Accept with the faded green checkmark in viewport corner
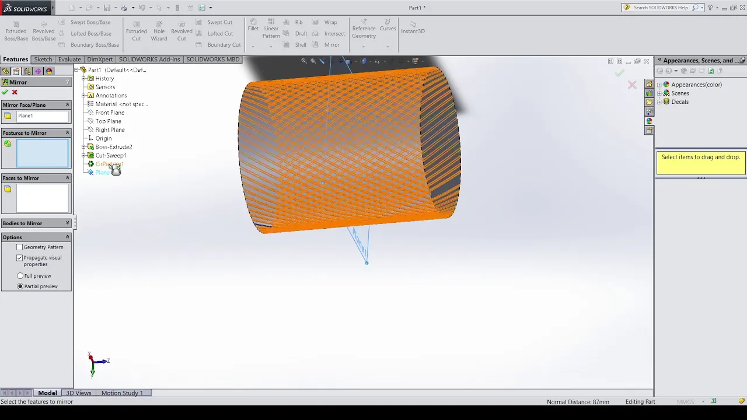This screenshot has width=747, height=420. pos(619,73)
